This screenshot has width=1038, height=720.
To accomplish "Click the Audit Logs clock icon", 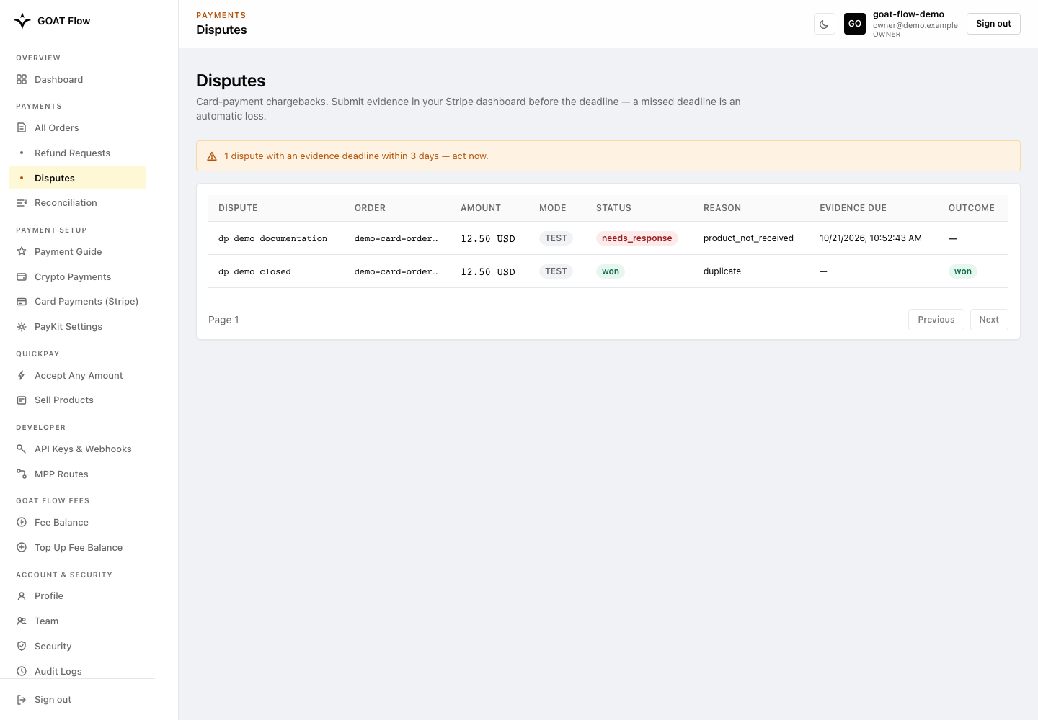I will coord(22,671).
